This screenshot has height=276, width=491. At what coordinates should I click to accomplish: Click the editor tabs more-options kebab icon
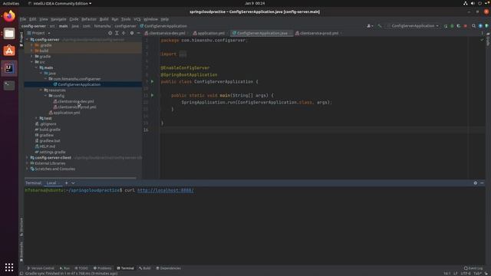tap(482, 33)
